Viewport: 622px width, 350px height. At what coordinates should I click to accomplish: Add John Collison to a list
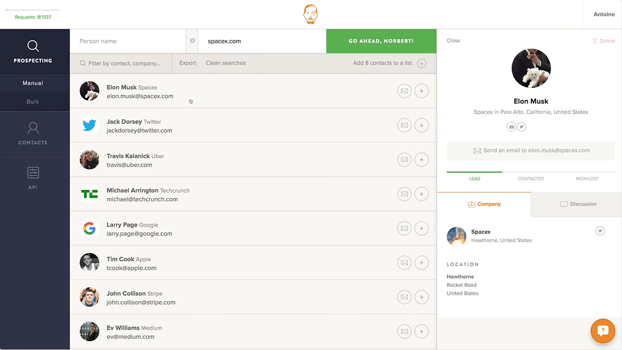click(x=422, y=297)
